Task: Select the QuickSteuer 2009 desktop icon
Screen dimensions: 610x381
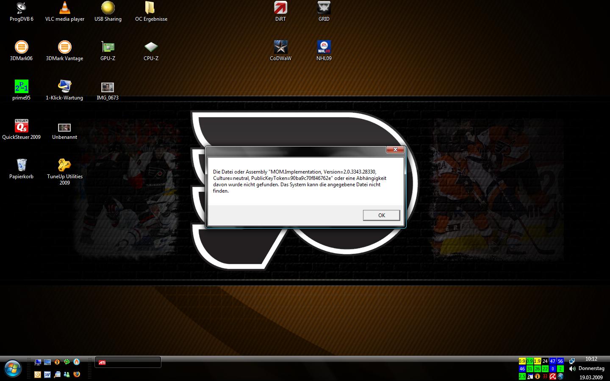Action: click(x=21, y=130)
